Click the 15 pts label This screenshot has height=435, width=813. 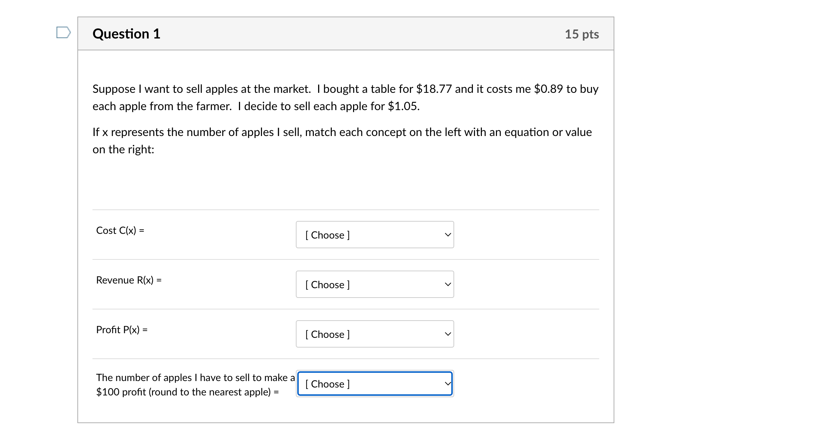582,33
